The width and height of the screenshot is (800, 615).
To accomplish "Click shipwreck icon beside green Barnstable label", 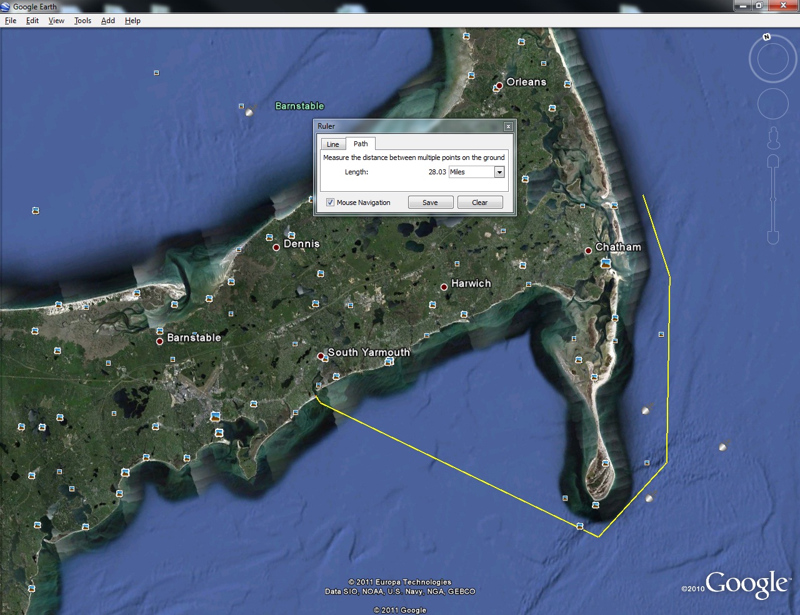I will coord(250,112).
